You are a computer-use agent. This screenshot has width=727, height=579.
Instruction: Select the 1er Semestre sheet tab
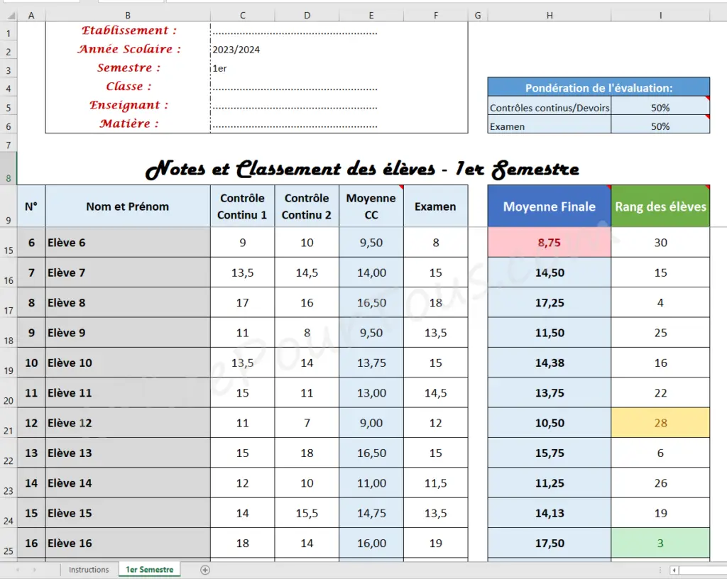tap(149, 569)
